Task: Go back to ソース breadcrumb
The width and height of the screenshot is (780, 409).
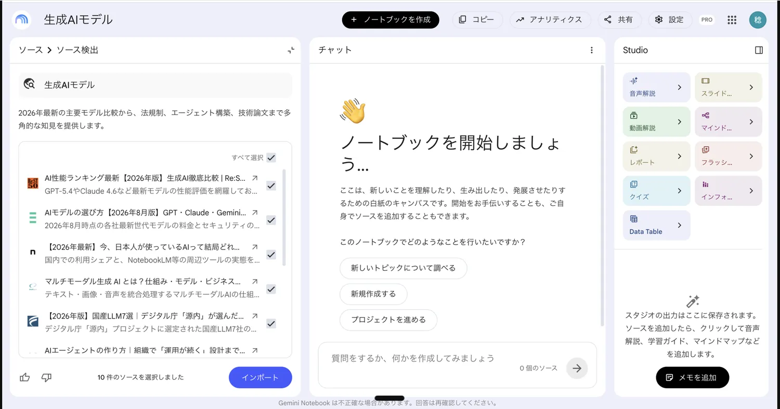Action: (31, 50)
